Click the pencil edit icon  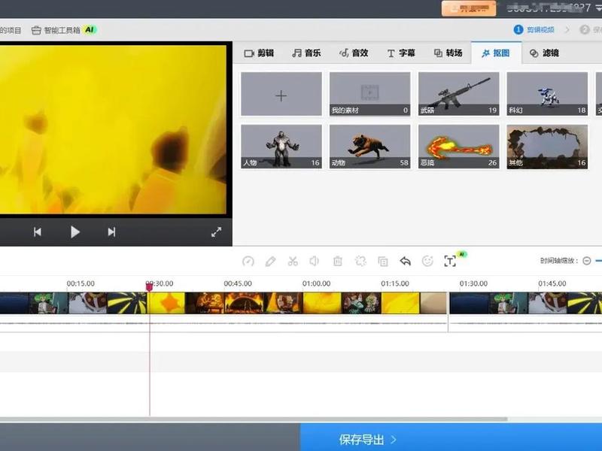click(270, 261)
